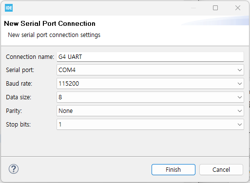The width and height of the screenshot is (250, 183).
Task: Maximize the New Serial Port Connection dialog
Action: pyautogui.click(x=215, y=8)
